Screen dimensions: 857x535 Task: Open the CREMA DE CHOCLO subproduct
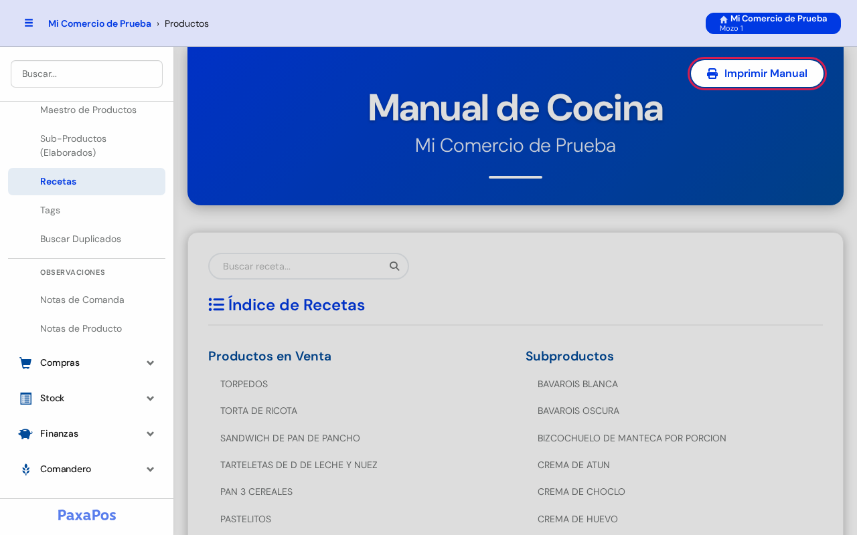[x=581, y=492]
